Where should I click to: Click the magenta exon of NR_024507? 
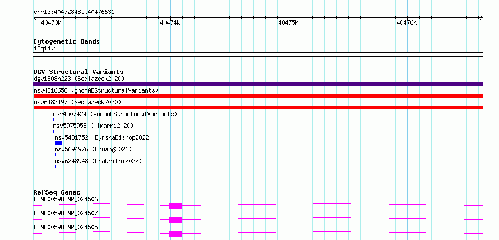click(175, 220)
